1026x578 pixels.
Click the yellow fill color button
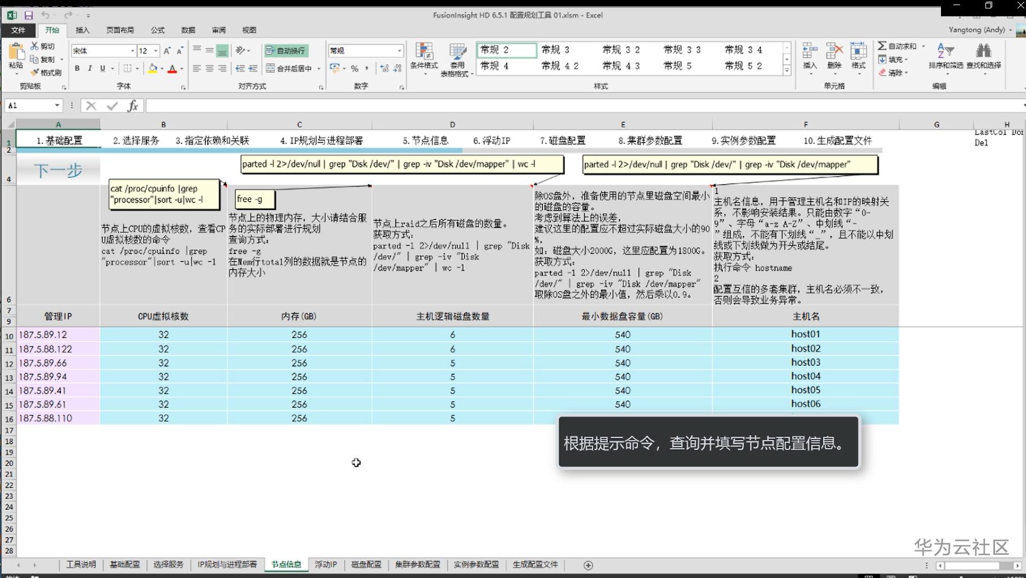[x=152, y=69]
